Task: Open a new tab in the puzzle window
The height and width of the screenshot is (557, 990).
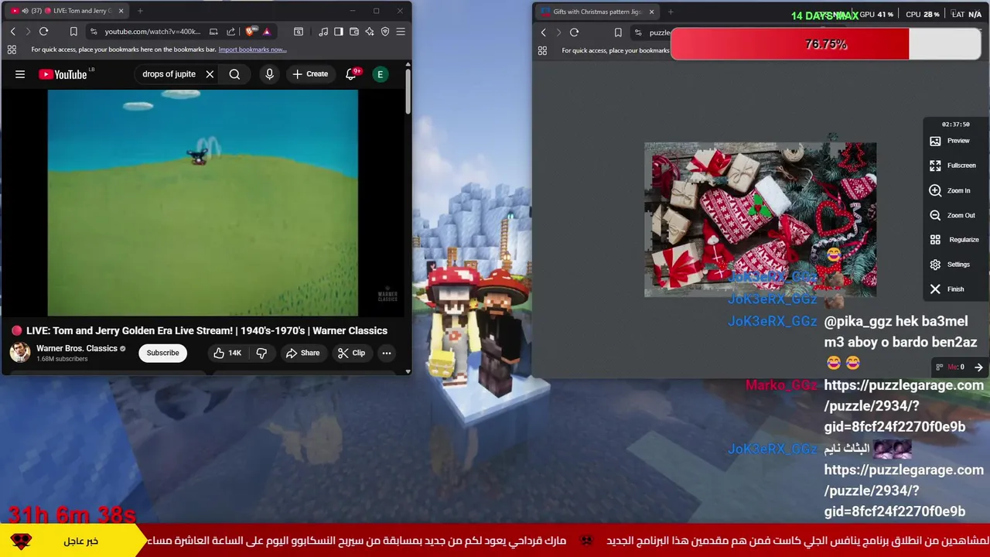Action: [x=670, y=12]
